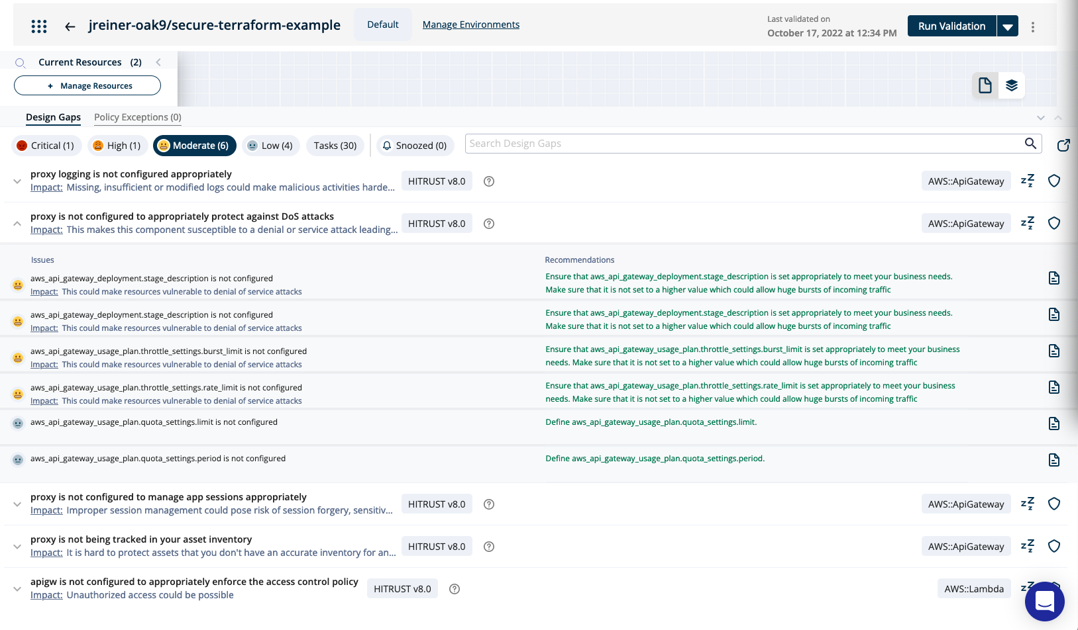Screen dimensions: 1078x630
Task: Click shield icon for proxy logging gap
Action: (1054, 181)
